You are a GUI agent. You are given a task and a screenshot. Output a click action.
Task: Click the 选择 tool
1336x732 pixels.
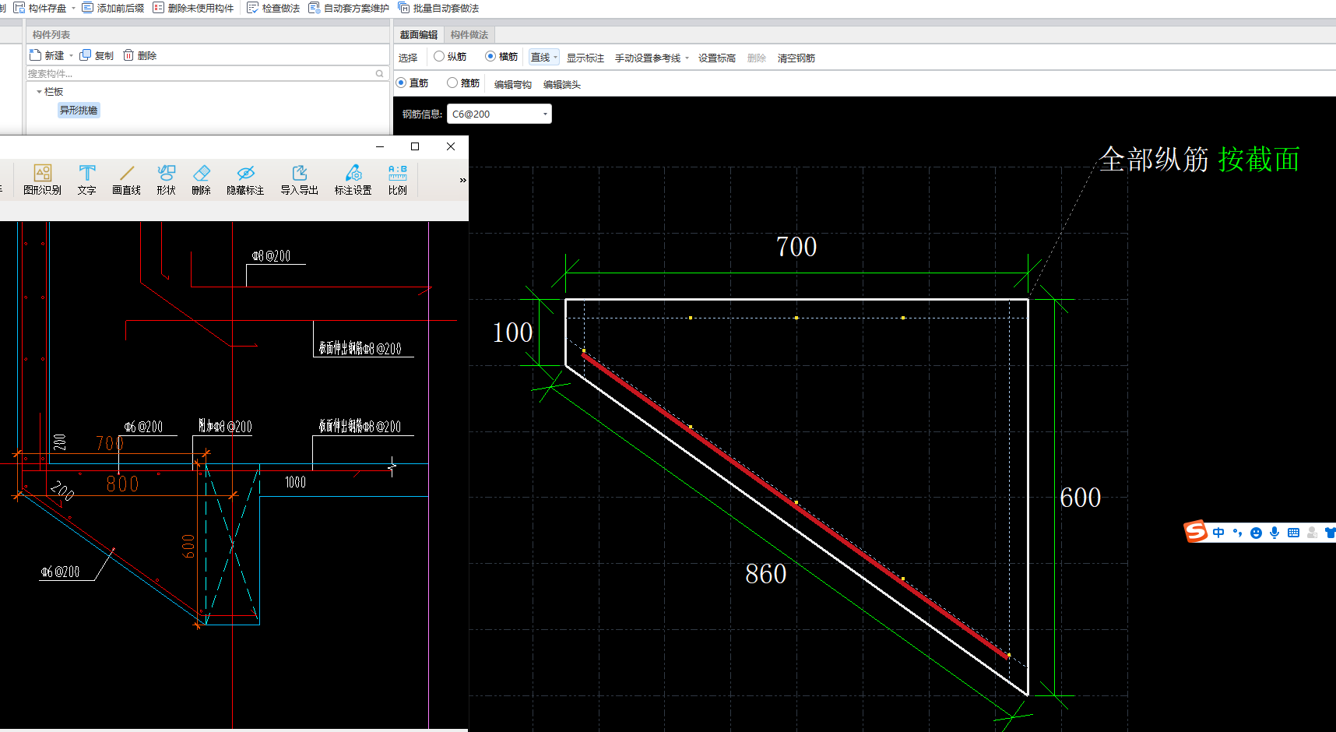pos(408,58)
